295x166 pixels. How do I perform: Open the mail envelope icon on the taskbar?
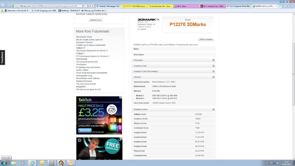point(42,163)
